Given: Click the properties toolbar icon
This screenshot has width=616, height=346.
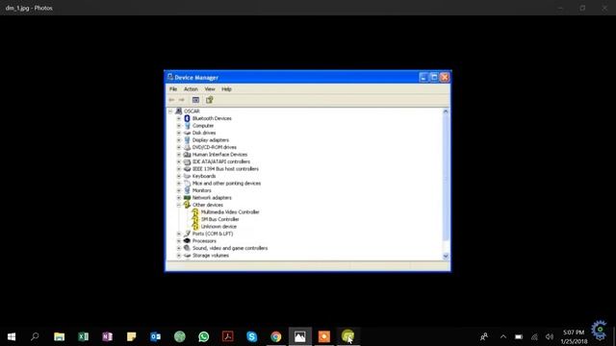Looking at the screenshot, I should point(210,100).
